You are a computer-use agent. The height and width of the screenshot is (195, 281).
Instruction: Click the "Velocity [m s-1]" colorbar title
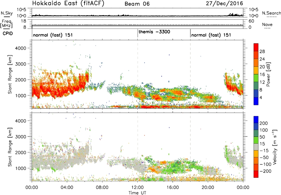point(275,147)
